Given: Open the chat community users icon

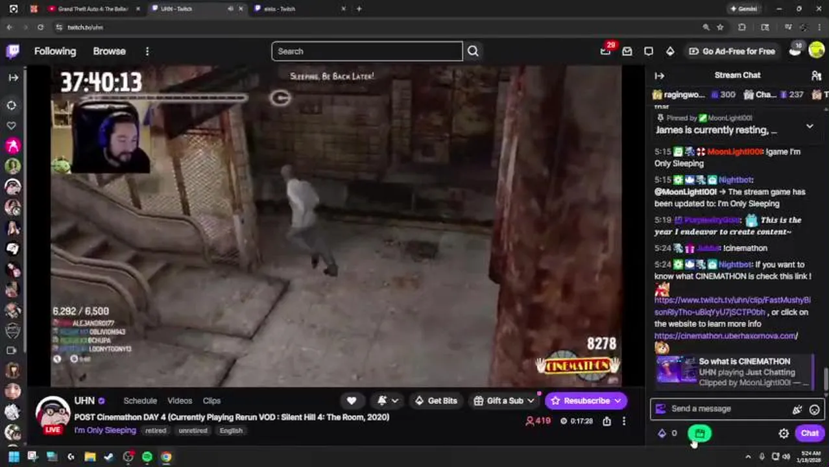Looking at the screenshot, I should [816, 76].
